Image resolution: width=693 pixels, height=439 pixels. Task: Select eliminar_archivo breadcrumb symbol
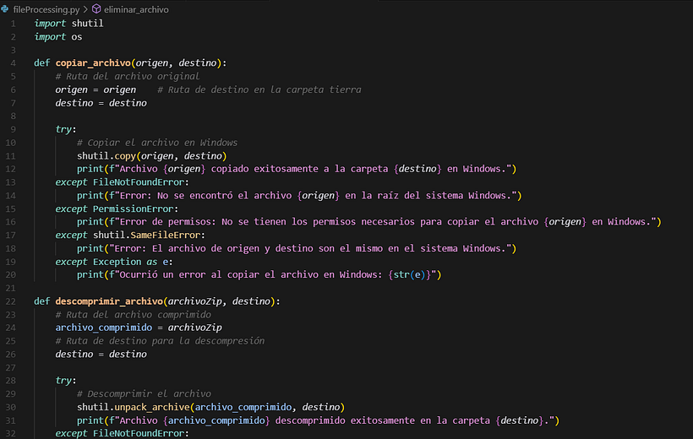tap(136, 9)
